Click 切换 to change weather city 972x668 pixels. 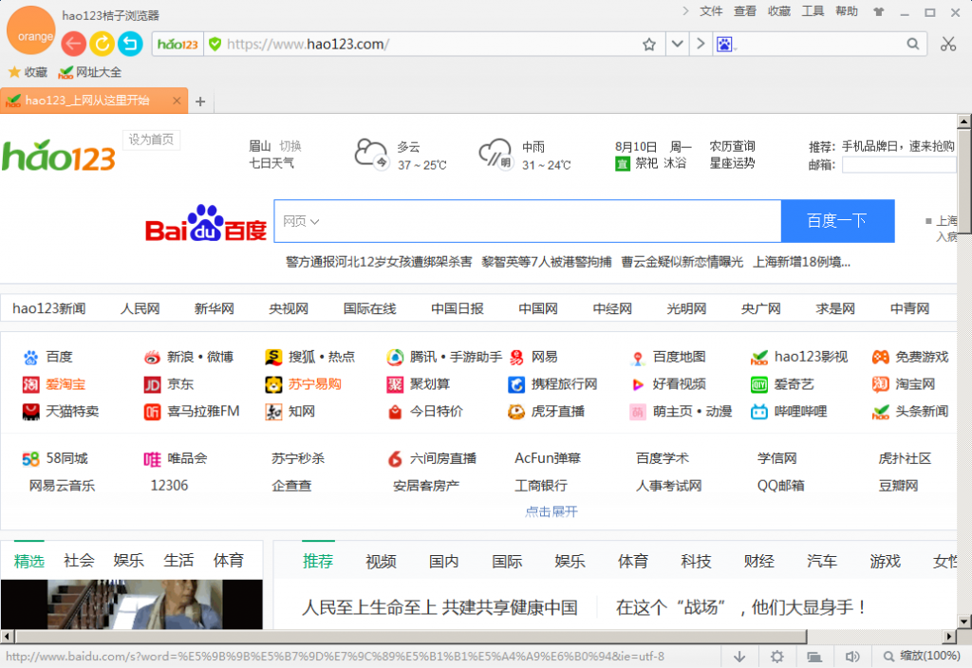click(x=290, y=146)
